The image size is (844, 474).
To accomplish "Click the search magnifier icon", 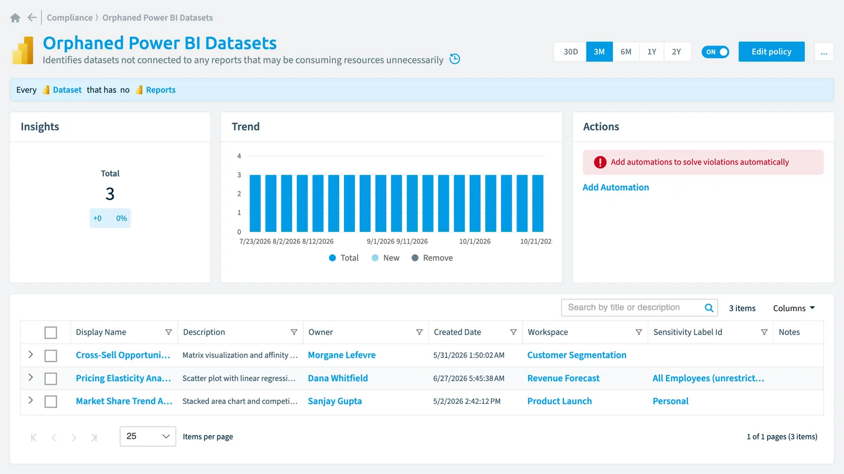I will (x=709, y=308).
